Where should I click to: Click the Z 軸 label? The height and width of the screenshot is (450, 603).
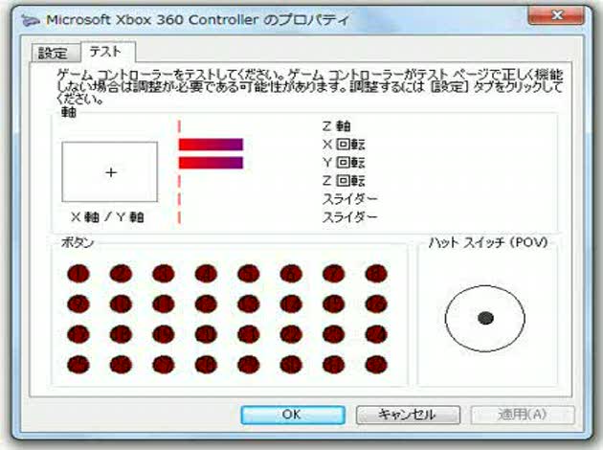[336, 126]
